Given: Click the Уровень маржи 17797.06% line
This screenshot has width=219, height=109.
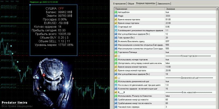Looking at the screenshot, I should (54, 45).
